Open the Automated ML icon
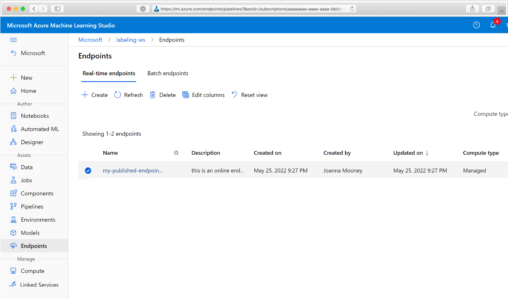 pos(13,129)
